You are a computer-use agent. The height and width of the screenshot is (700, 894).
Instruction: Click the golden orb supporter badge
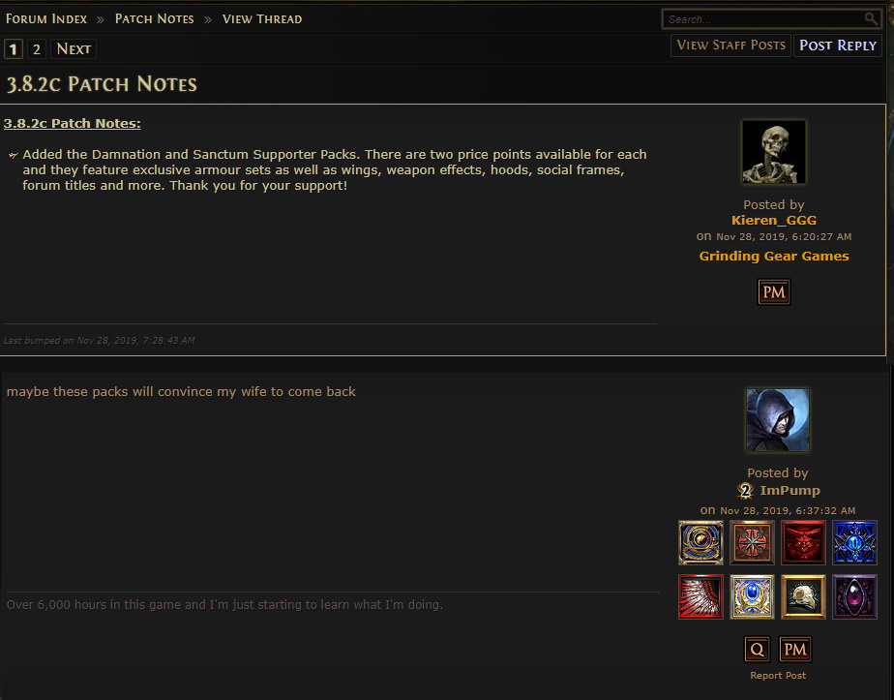(700, 542)
